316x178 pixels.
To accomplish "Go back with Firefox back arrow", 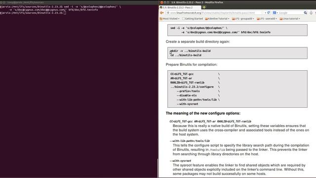I will pos(161,13).
